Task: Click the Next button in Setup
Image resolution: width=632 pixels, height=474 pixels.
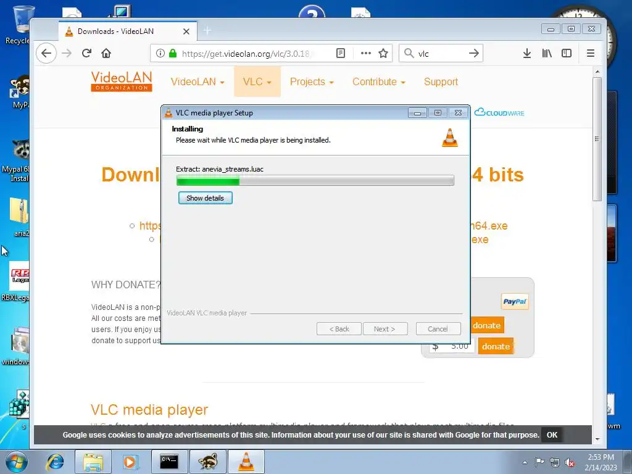Action: 385,329
